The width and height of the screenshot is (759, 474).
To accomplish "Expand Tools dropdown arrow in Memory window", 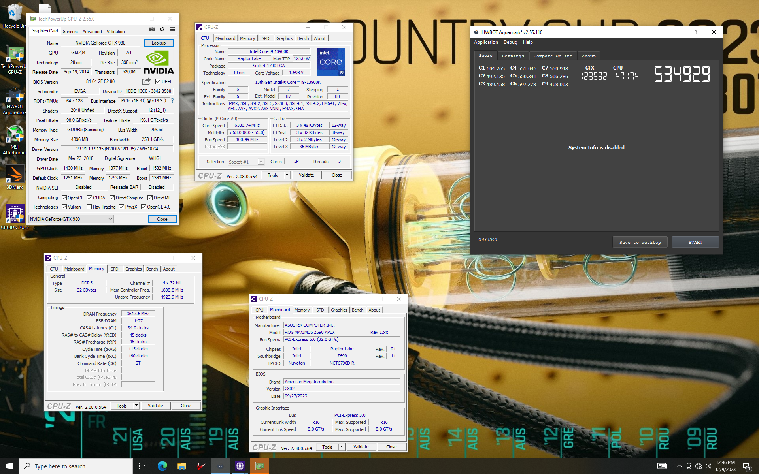I will pyautogui.click(x=136, y=406).
